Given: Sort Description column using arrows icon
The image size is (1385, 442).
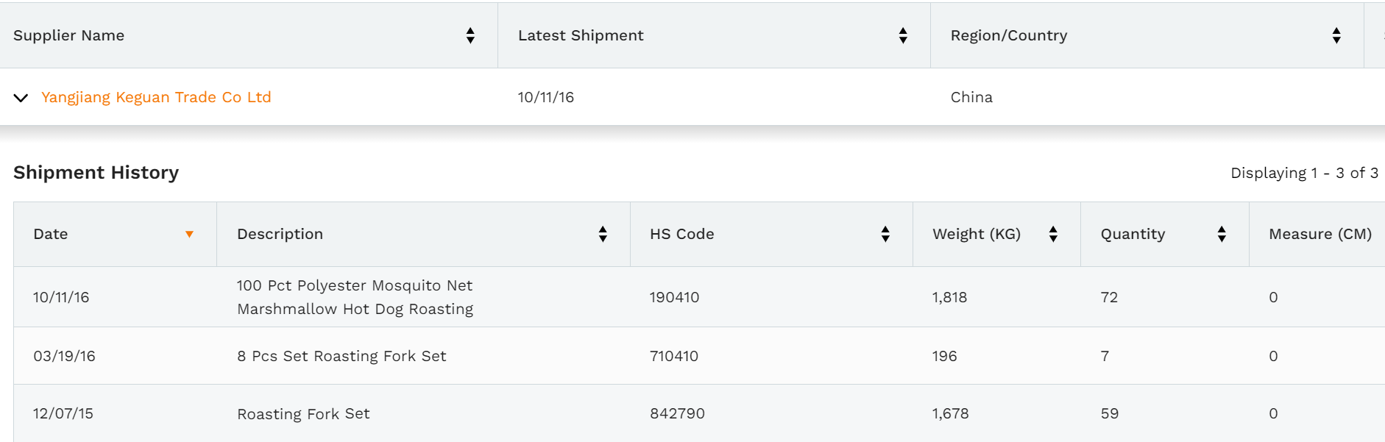Looking at the screenshot, I should point(603,234).
